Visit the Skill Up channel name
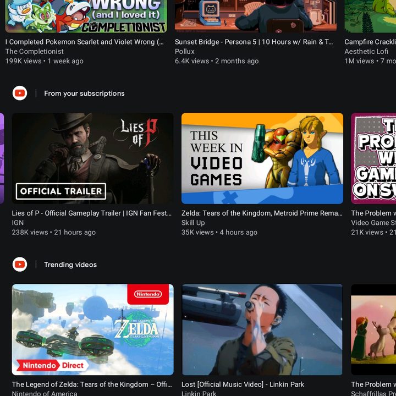Image resolution: width=396 pixels, height=396 pixels. pos(193,223)
